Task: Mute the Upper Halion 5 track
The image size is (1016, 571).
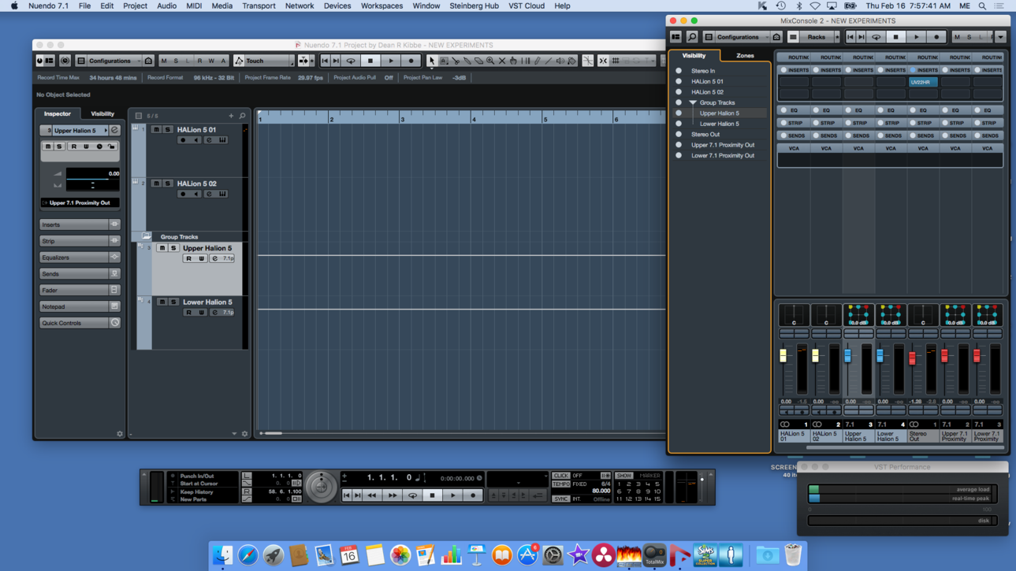Action: [162, 248]
